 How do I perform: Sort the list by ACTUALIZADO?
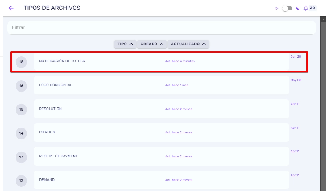coord(188,44)
